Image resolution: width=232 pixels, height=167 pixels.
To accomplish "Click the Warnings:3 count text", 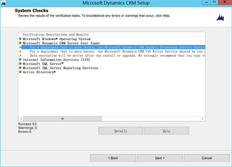I will [27, 128].
